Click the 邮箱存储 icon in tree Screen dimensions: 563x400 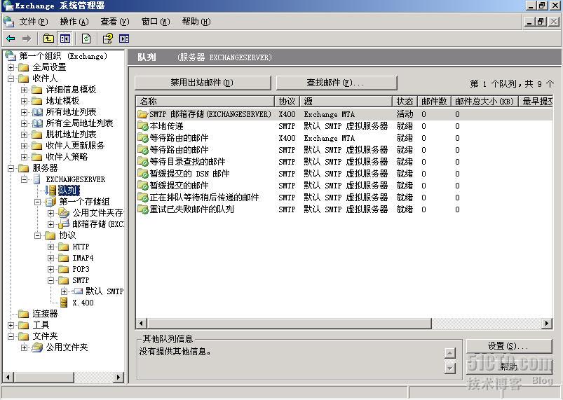point(64,224)
